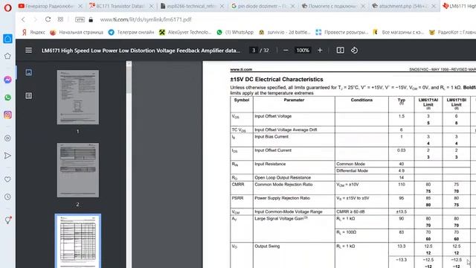Click the PDF page number field
The image size is (476, 268).
pos(254,51)
